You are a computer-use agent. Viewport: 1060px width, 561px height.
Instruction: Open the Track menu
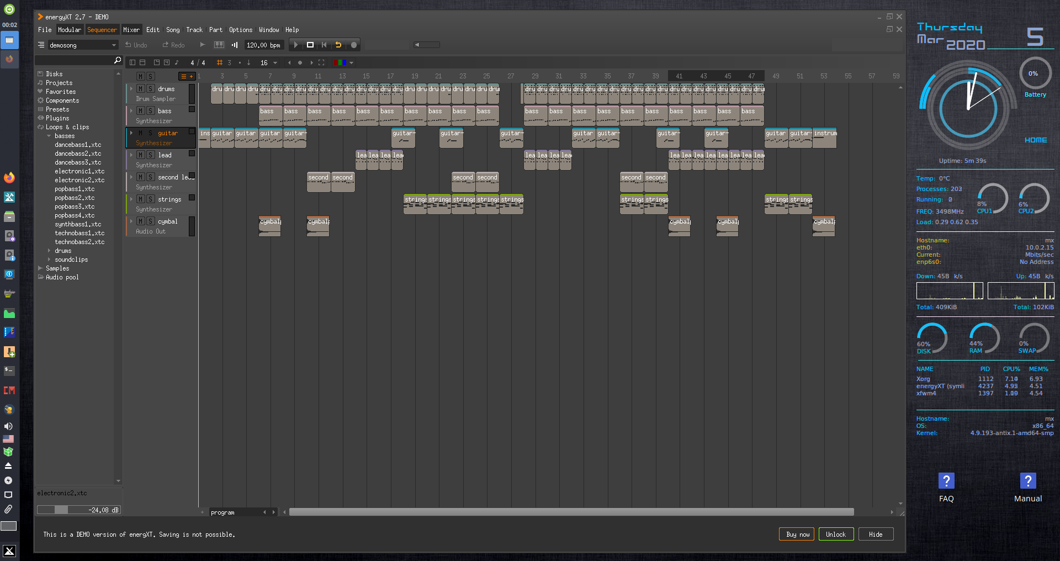[194, 30]
